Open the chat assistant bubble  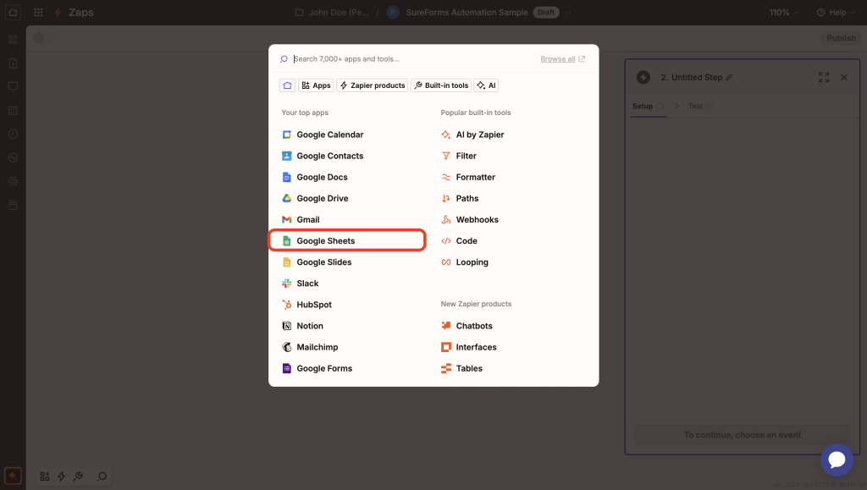click(x=837, y=460)
